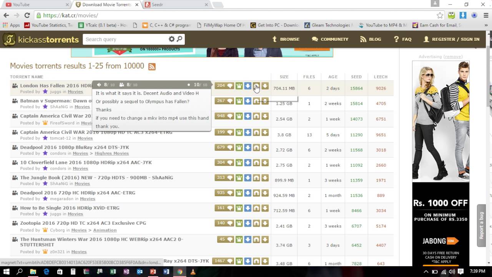Expand hidden system tray icons
This screenshot has width=492, height=277.
pos(426,272)
